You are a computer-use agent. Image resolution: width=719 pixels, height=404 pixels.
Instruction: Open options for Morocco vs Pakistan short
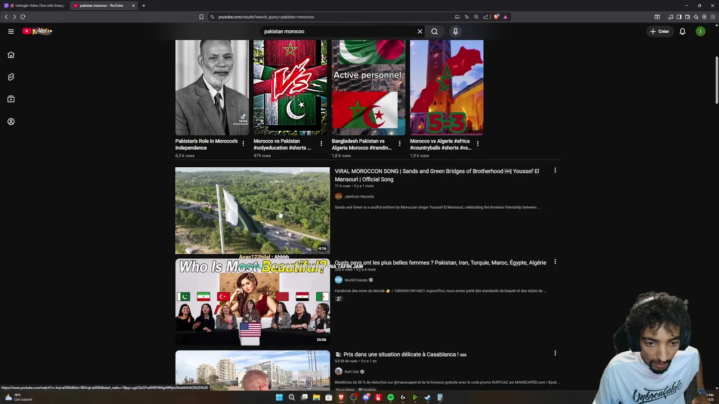321,144
